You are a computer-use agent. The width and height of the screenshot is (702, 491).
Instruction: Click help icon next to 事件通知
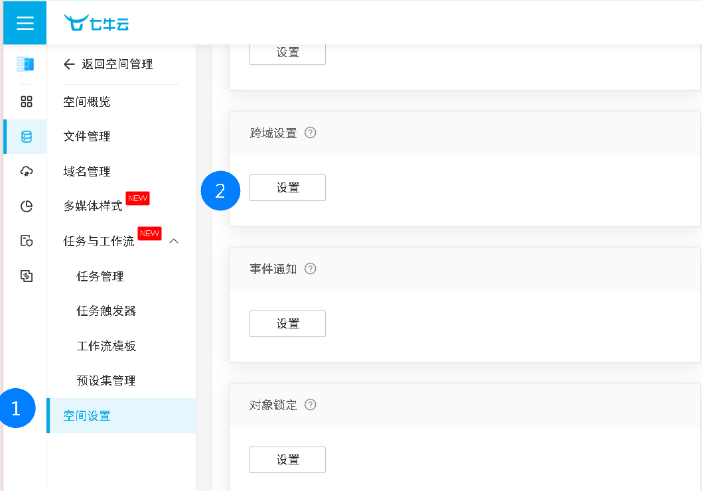click(310, 269)
